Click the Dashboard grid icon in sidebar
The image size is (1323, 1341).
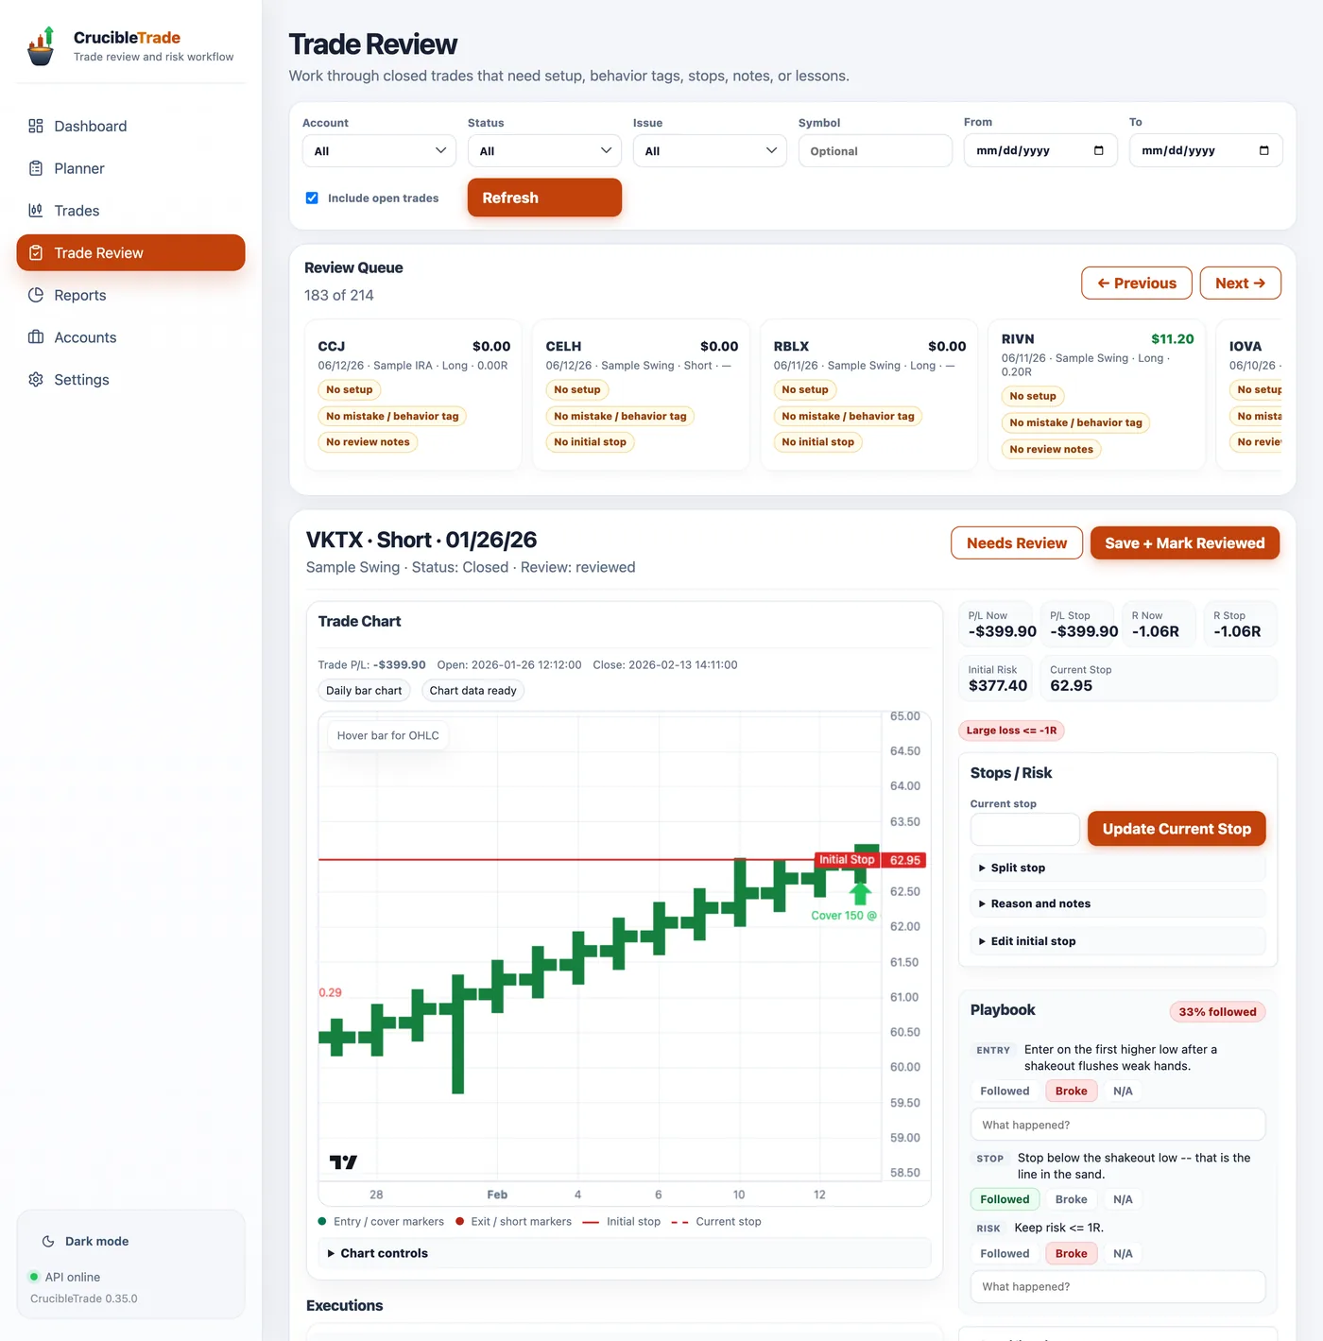point(36,126)
